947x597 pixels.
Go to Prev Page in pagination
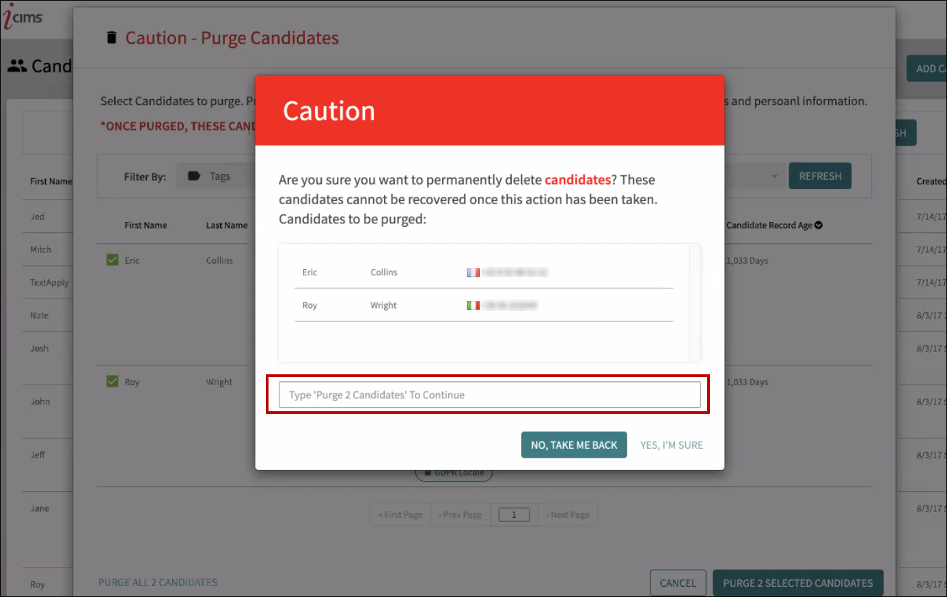coord(460,514)
